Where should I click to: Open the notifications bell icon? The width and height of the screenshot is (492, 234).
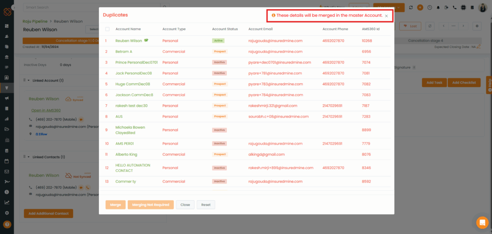(438, 8)
